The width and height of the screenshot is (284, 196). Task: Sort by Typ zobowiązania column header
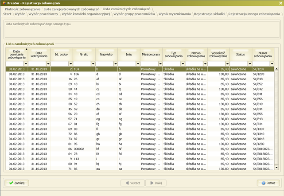(174, 55)
